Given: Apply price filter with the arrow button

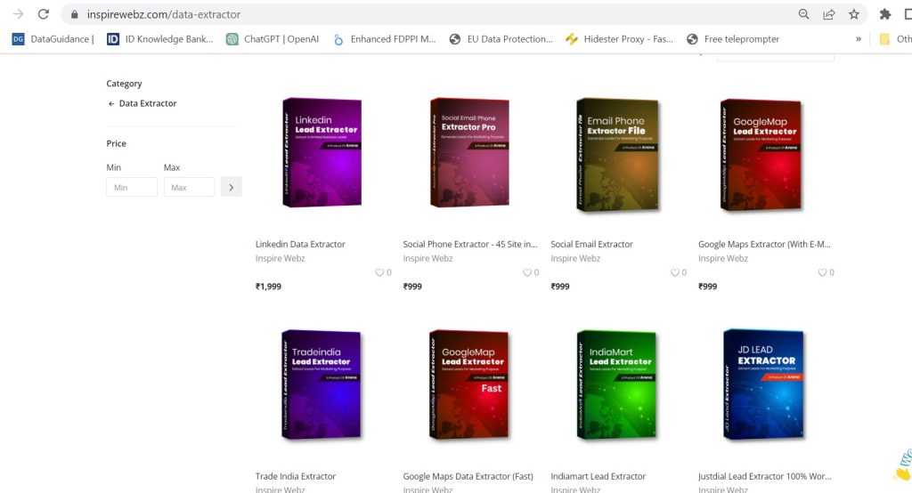Looking at the screenshot, I should pos(231,187).
